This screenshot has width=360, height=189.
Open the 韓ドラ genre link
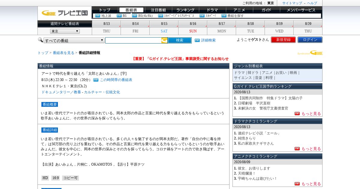coord(253,73)
